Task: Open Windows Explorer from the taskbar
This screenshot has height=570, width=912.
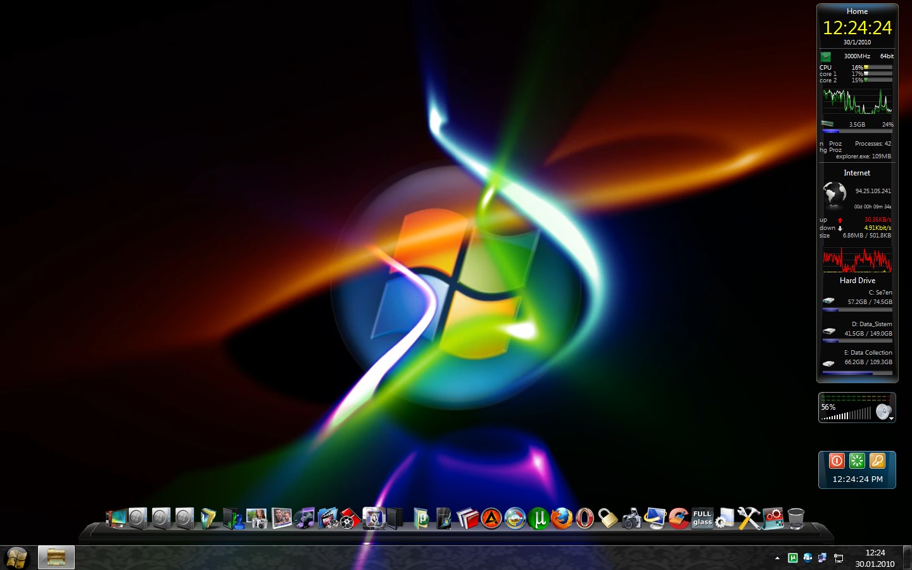Action: (56, 557)
